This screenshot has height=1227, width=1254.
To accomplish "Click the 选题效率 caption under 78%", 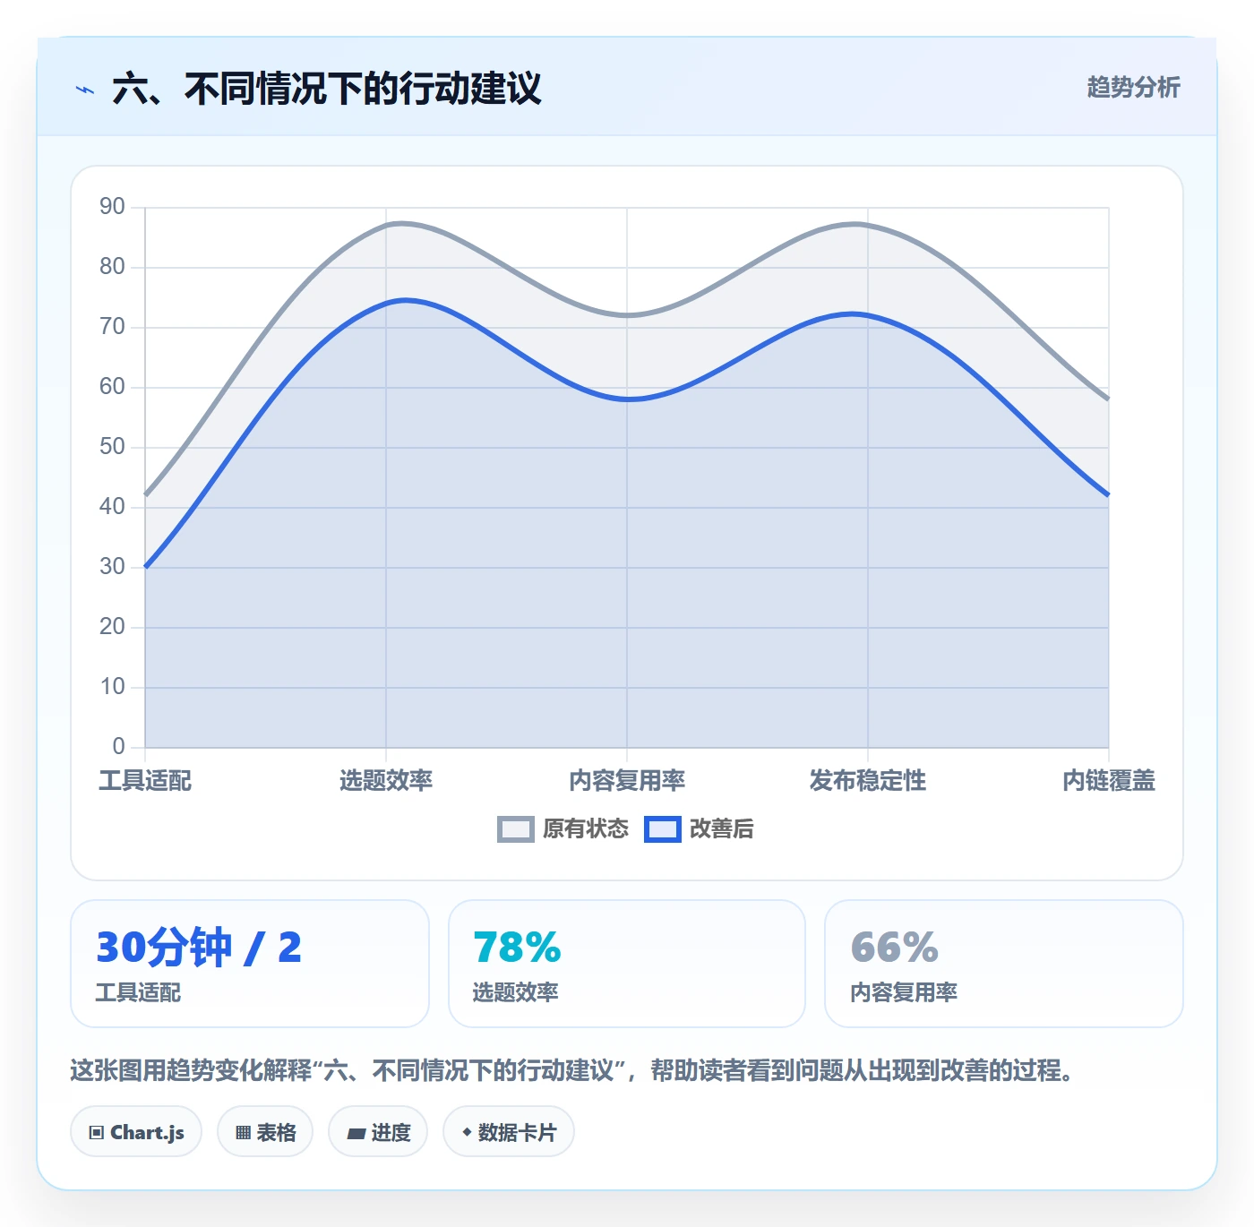I will click(516, 992).
